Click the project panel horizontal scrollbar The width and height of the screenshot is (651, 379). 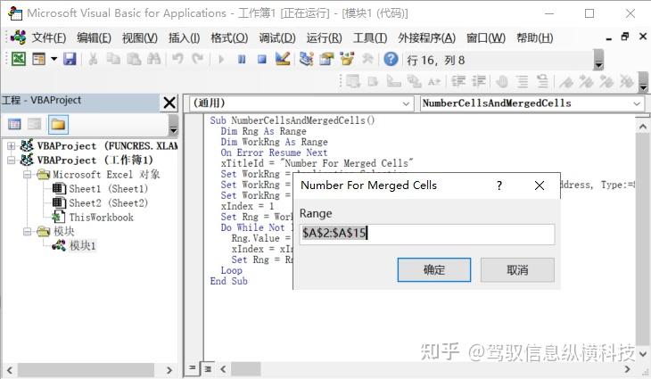[86, 369]
